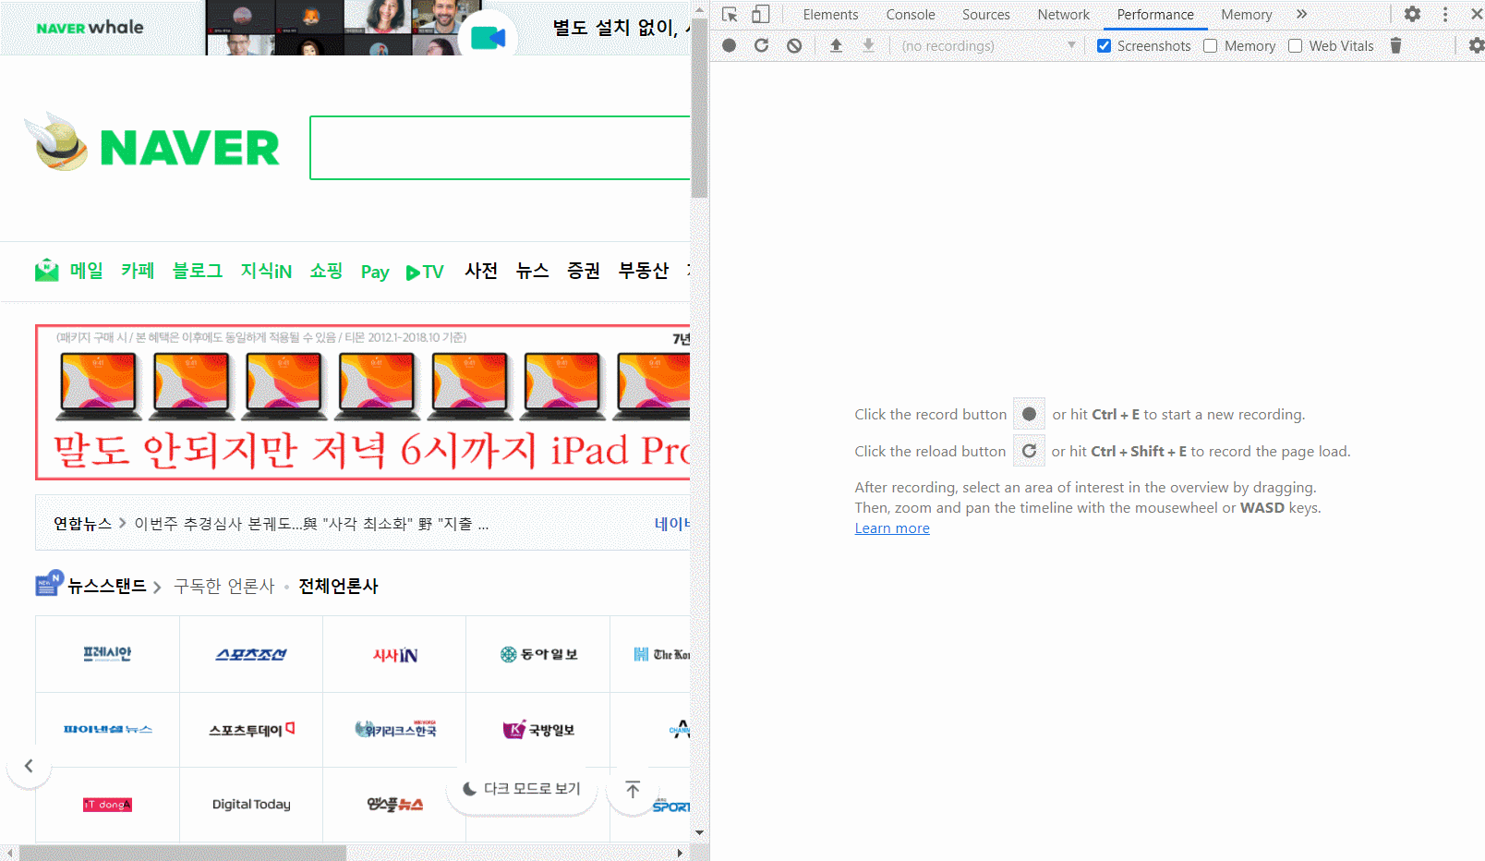
Task: Open the DevTools three-dot menu
Action: point(1445,14)
